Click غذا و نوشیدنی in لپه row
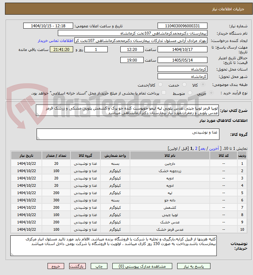 (85, 193)
